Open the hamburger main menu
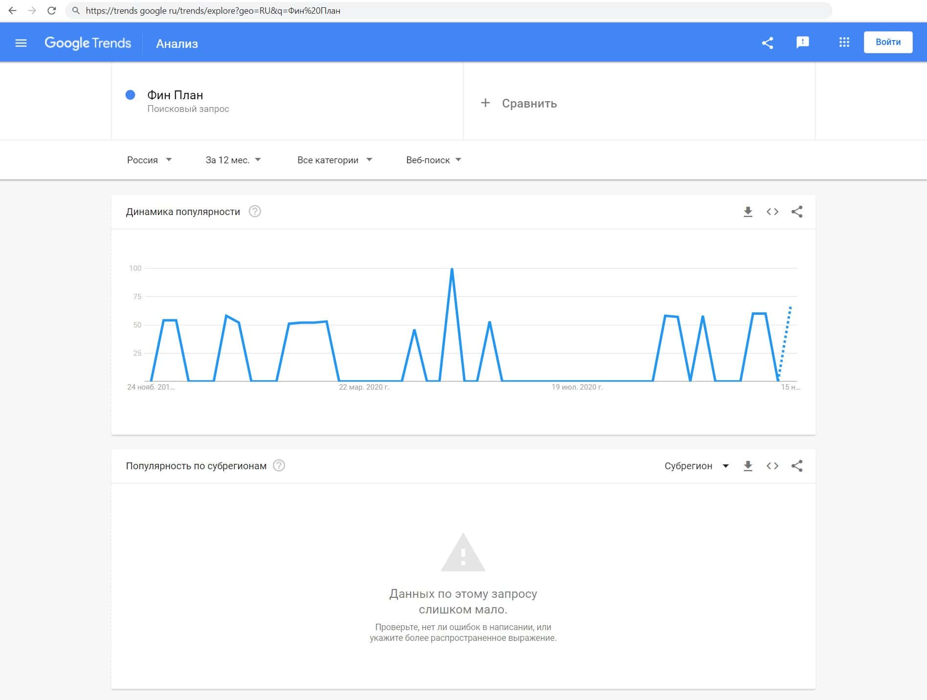 pos(21,43)
